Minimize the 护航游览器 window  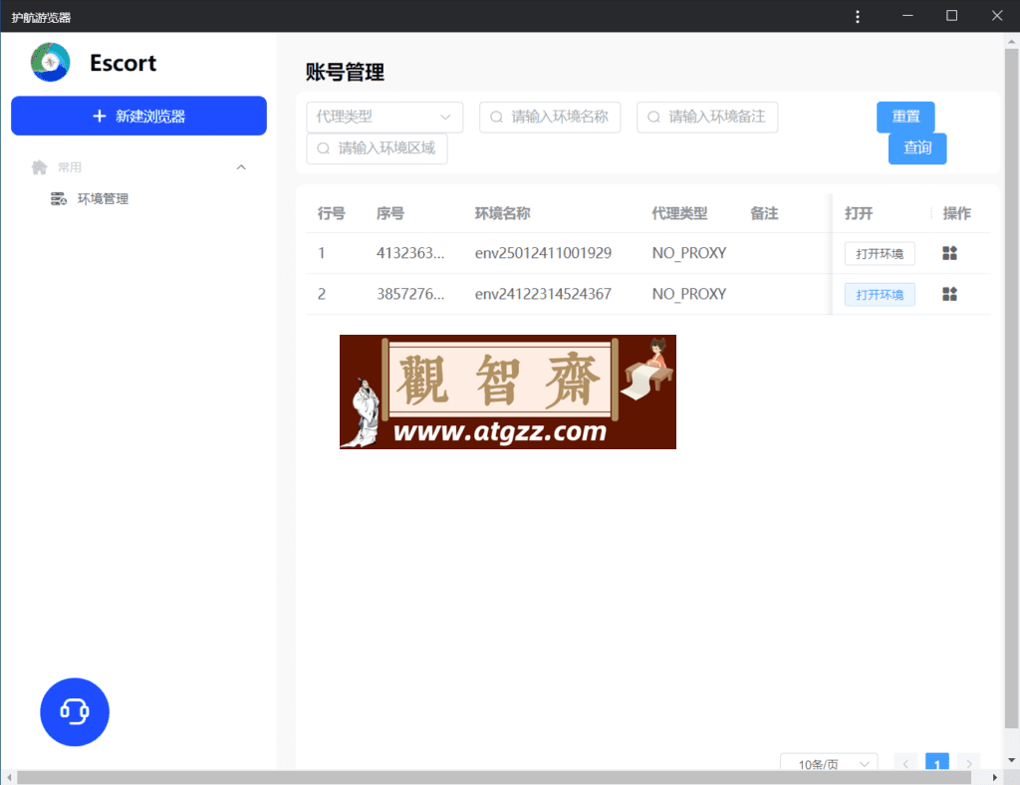pyautogui.click(x=907, y=16)
